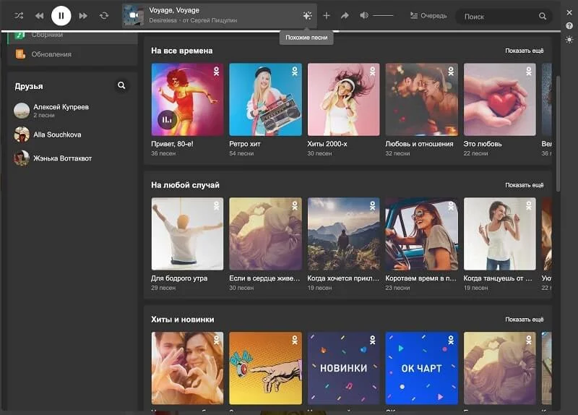Toggle repeat mode

point(104,15)
